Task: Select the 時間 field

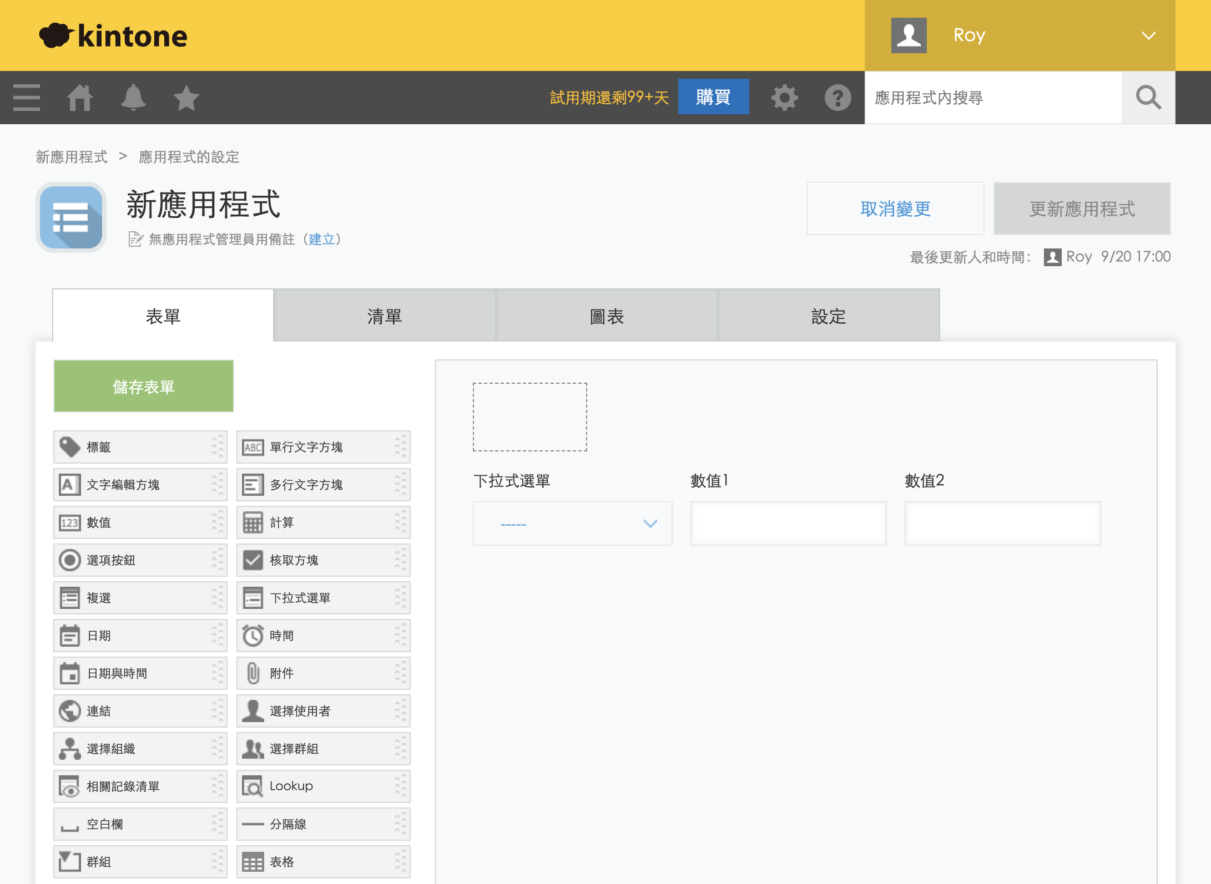Action: click(324, 636)
